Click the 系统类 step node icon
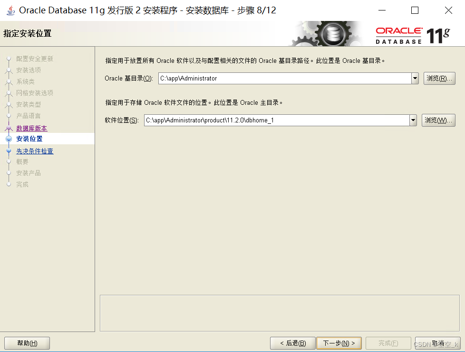Screen dimensions: 465x352 pyautogui.click(x=10, y=81)
